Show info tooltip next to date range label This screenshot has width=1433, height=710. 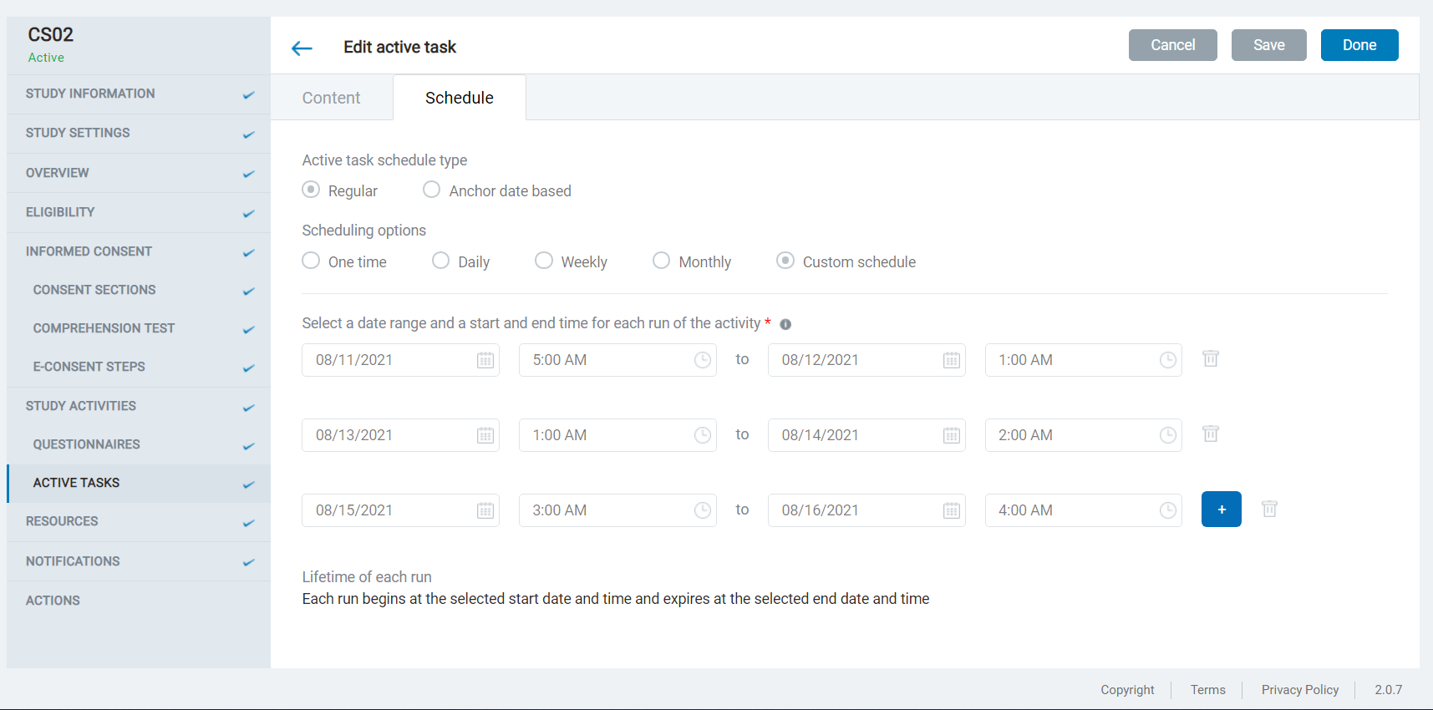(x=785, y=324)
